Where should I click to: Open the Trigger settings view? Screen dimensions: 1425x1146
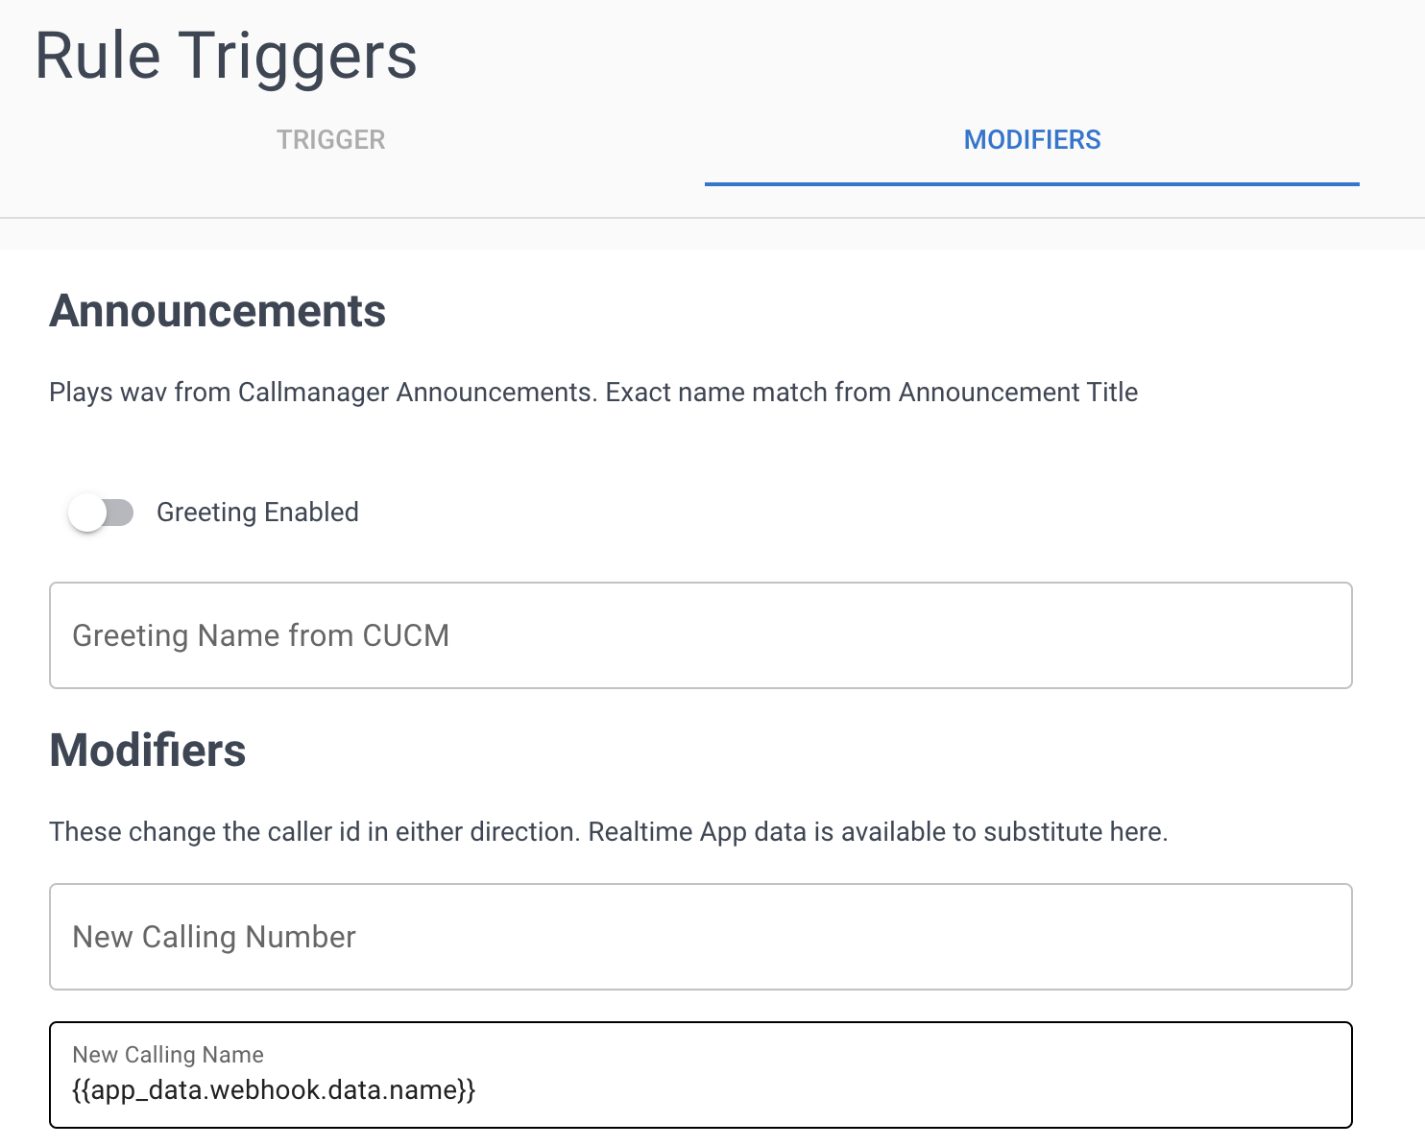click(330, 139)
